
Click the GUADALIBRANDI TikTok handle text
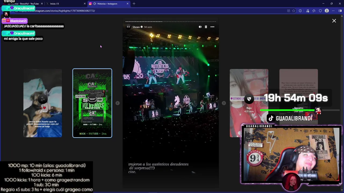(294, 118)
